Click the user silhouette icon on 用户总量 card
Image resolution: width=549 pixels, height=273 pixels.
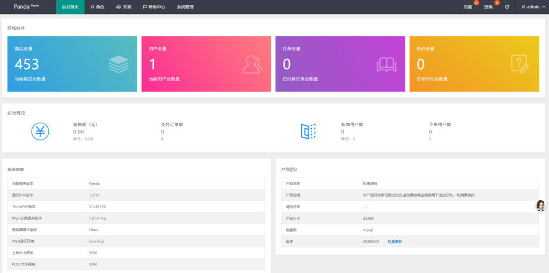[253, 64]
